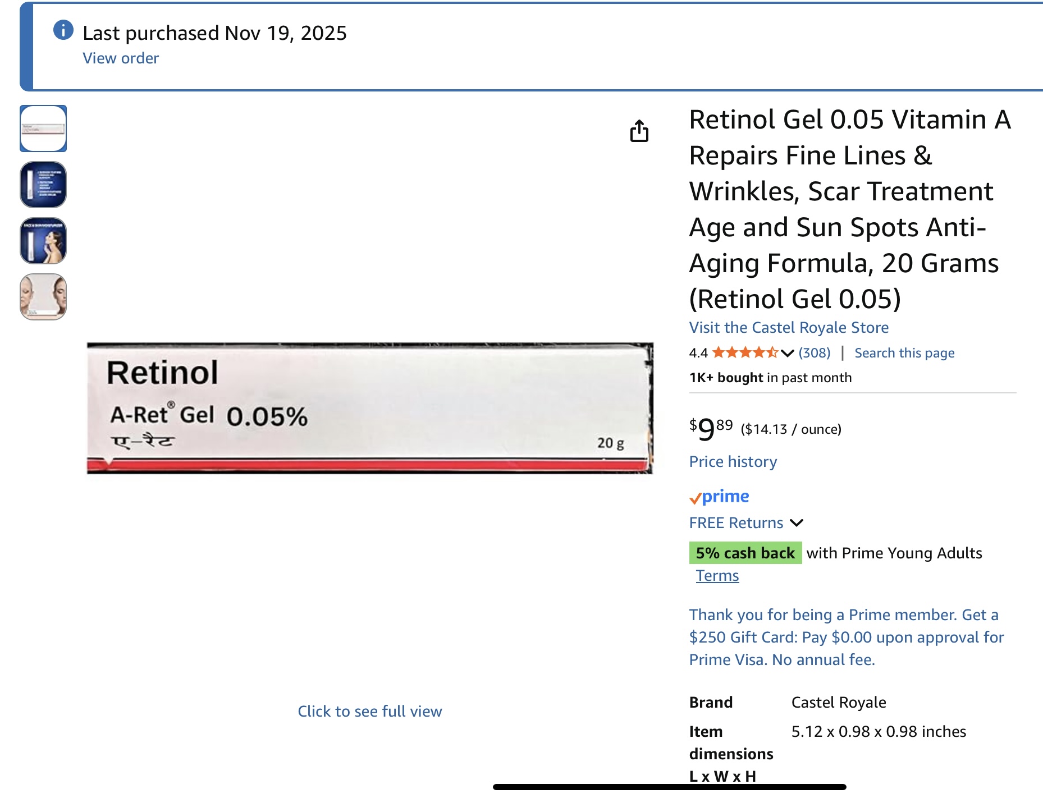Select the third thumbnail with woman's profile

click(43, 241)
